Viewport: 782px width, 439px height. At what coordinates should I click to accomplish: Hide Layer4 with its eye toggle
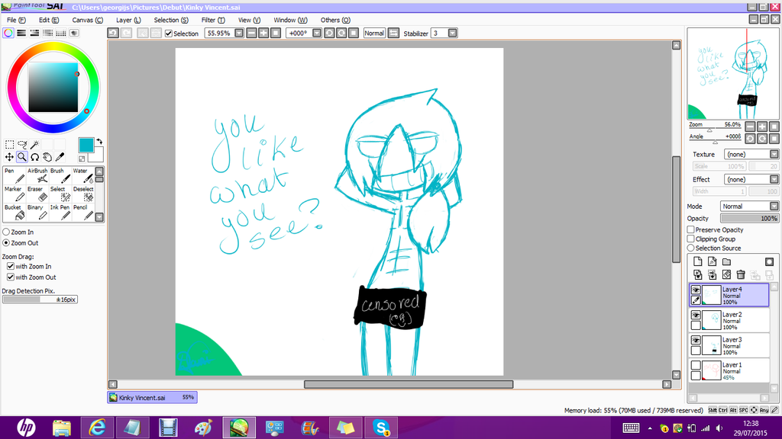pyautogui.click(x=696, y=291)
